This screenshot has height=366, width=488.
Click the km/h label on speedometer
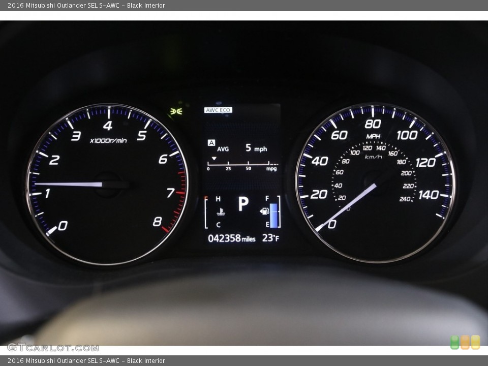pyautogui.click(x=374, y=157)
